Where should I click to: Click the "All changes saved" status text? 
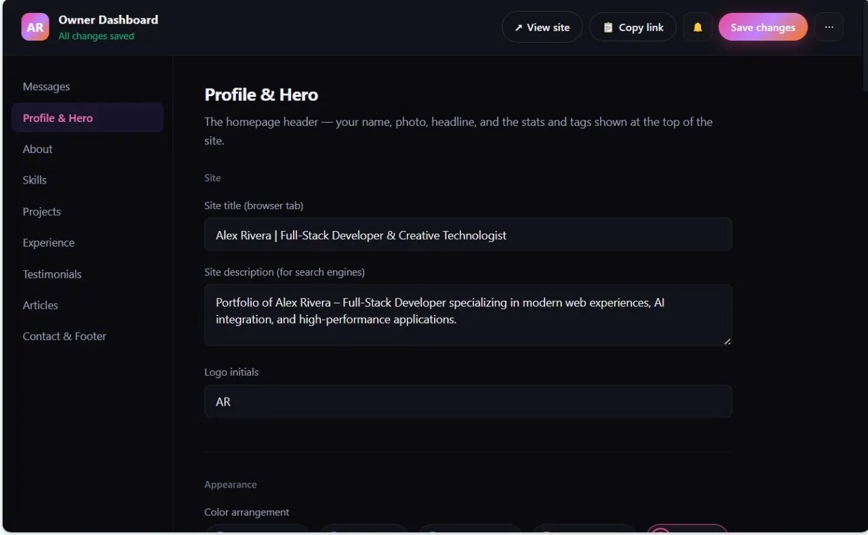coord(96,37)
